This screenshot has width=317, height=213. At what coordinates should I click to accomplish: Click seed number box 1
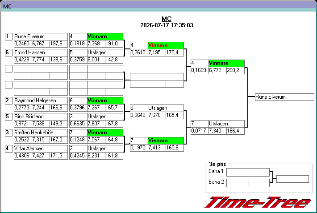[x=8, y=36]
